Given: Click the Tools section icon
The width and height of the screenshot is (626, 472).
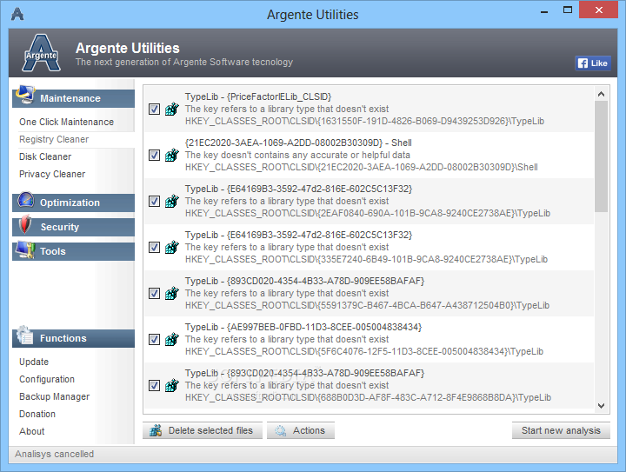Looking at the screenshot, I should click(x=25, y=249).
